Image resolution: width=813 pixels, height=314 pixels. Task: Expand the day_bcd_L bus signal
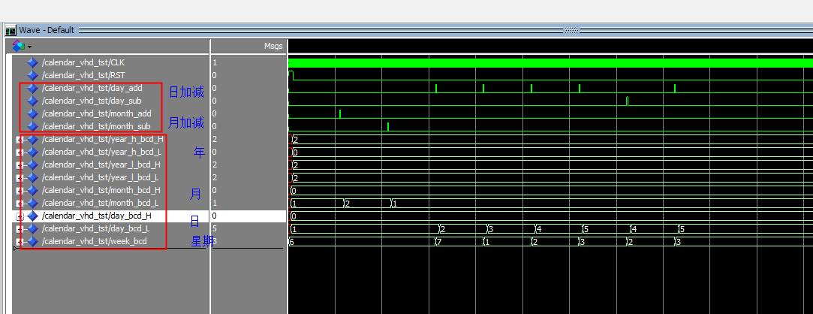pyautogui.click(x=20, y=229)
